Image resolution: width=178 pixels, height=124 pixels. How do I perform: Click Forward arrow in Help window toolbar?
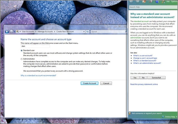click(137, 2)
